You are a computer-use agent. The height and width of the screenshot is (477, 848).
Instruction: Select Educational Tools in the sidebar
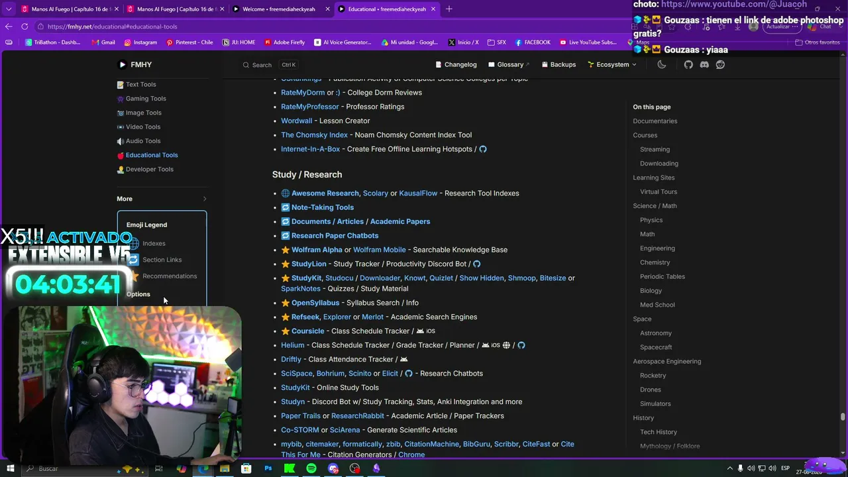coord(147,155)
